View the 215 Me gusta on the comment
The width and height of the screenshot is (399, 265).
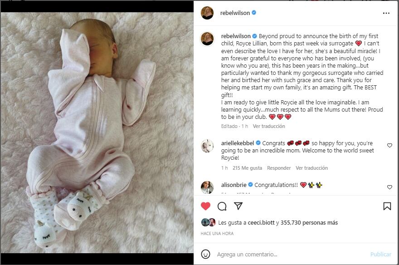point(247,168)
